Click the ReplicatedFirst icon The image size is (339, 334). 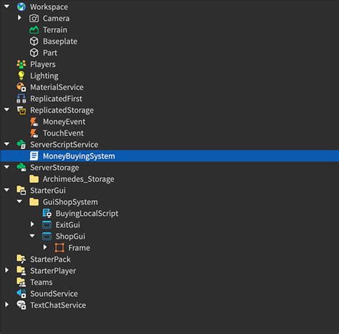pyautogui.click(x=21, y=99)
